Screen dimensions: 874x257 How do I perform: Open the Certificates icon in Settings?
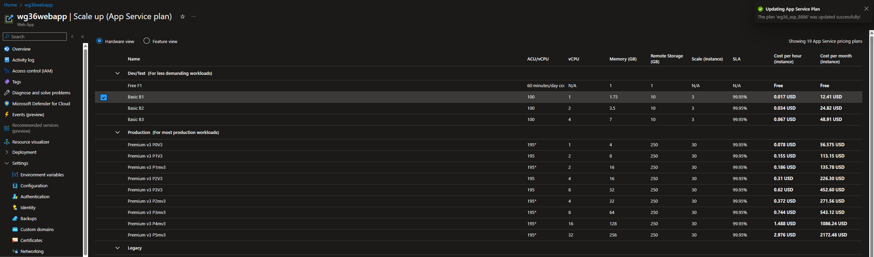(x=15, y=240)
